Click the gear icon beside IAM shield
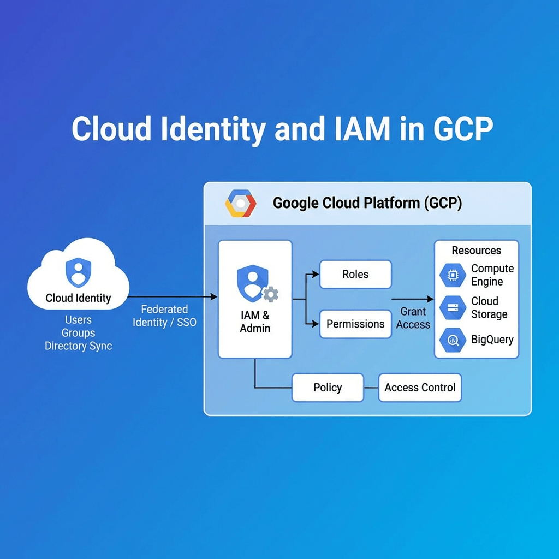 [270, 295]
